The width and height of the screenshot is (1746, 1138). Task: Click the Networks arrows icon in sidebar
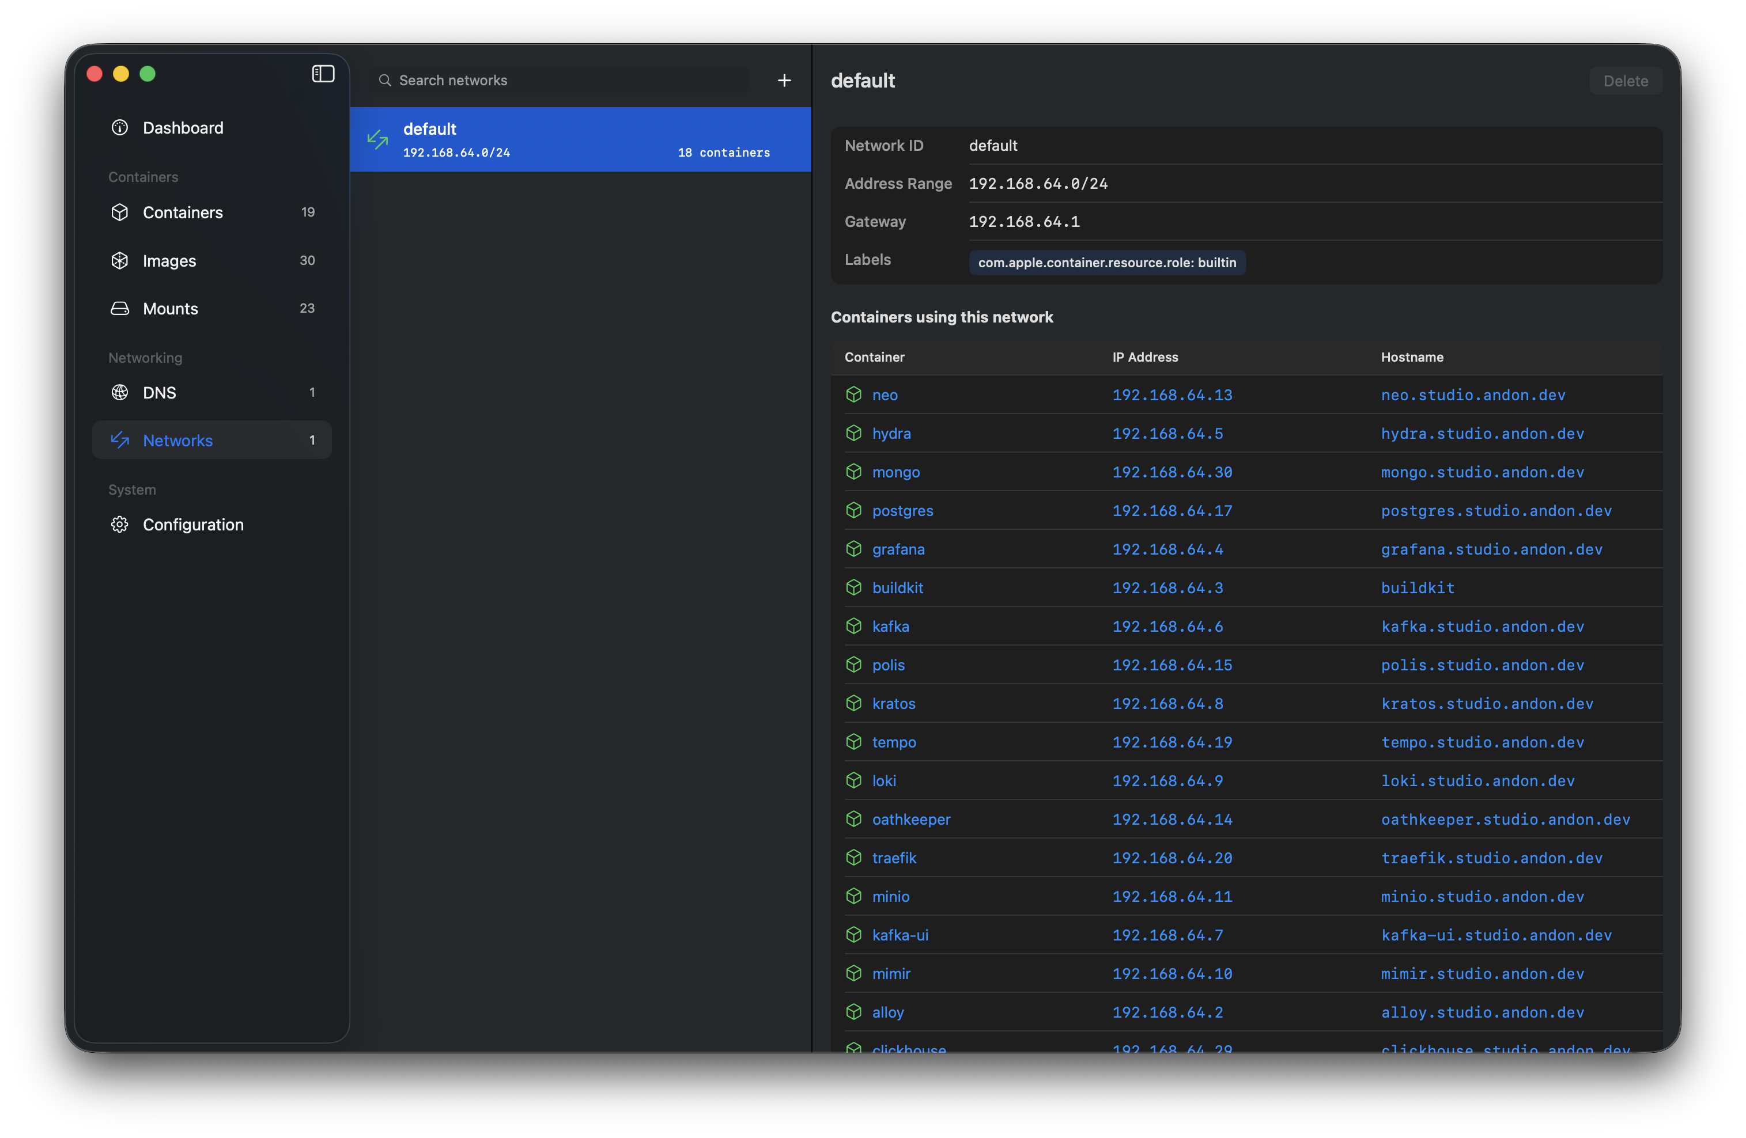tap(120, 440)
